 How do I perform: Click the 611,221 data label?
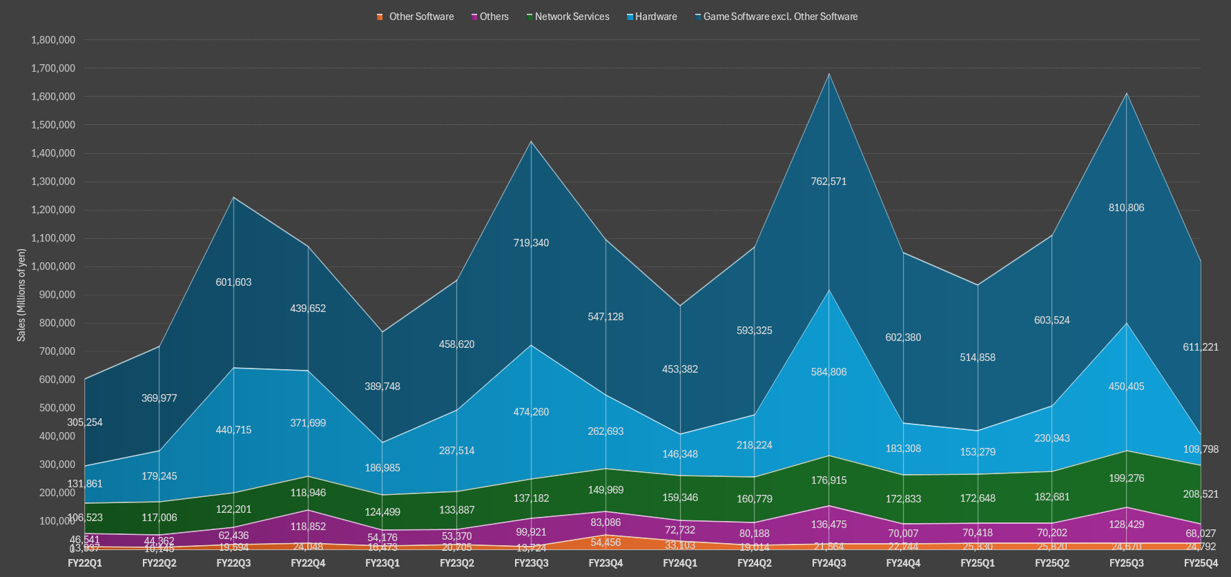pyautogui.click(x=1201, y=347)
